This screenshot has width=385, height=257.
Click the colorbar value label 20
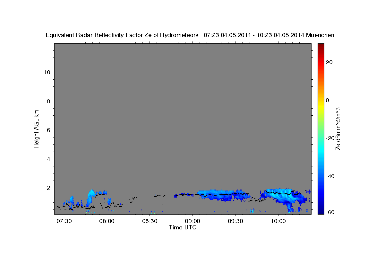(x=329, y=62)
